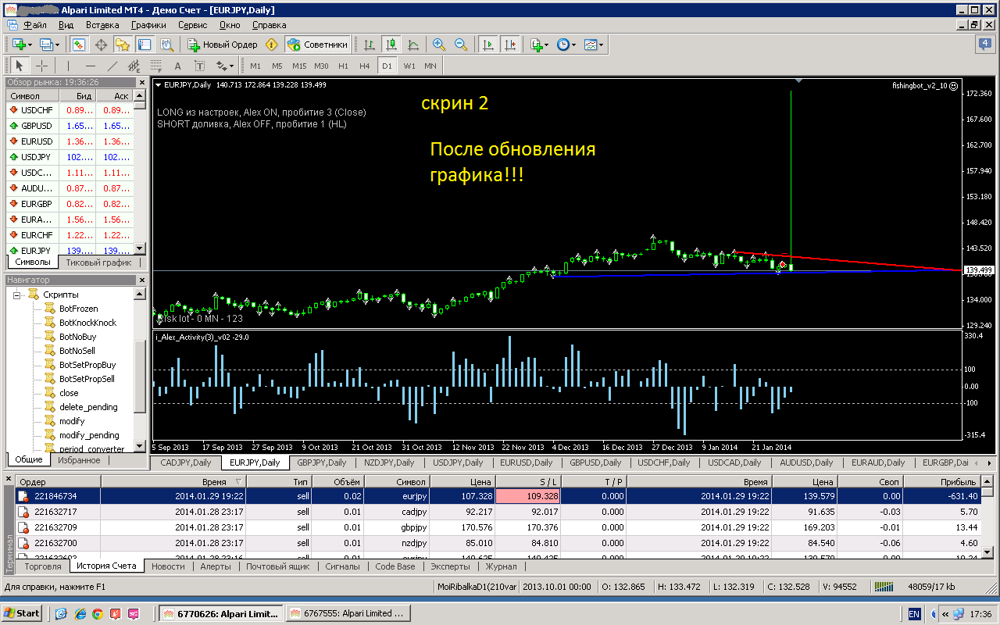Toggle the Navigator panel star-folder icon
This screenshot has width=1000, height=625.
point(122,45)
